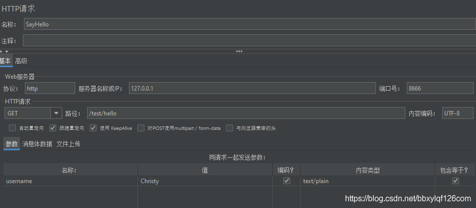476x208 pixels.
Task: Switch to the 文件上传 tab
Action: [68, 144]
